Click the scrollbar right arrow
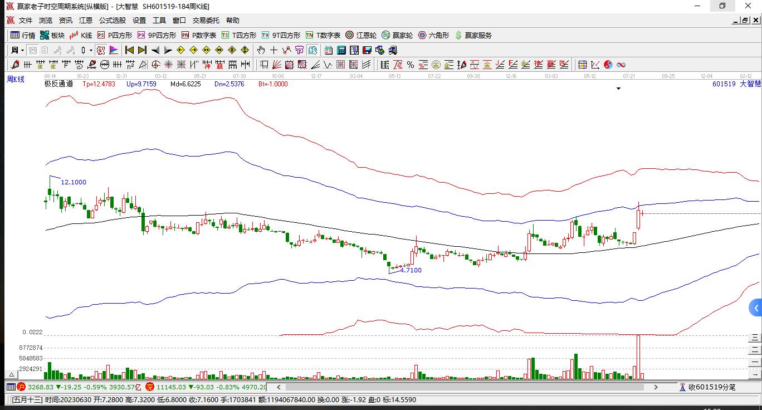This screenshot has height=410, width=762. (656, 387)
